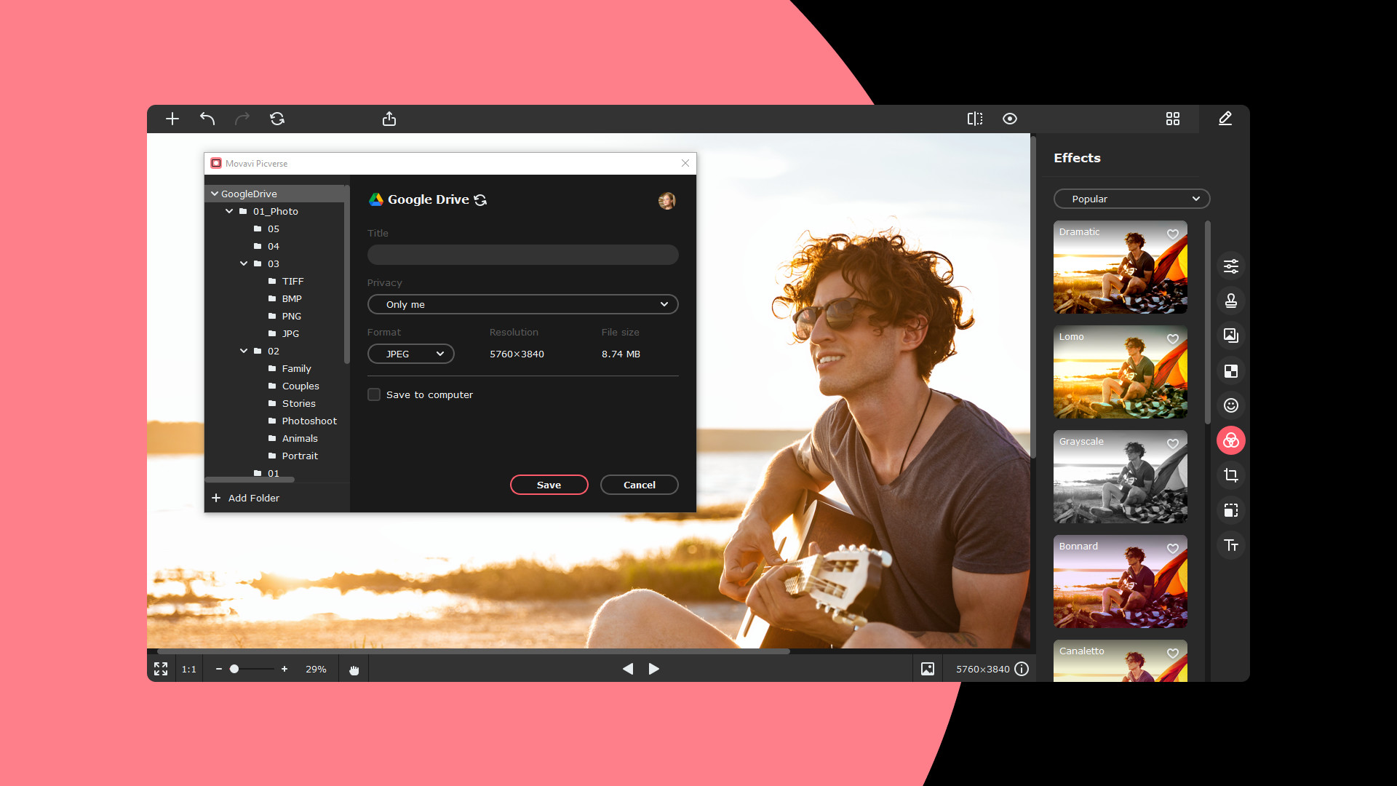Enable Save to computer
The width and height of the screenshot is (1397, 786).
[x=373, y=394]
